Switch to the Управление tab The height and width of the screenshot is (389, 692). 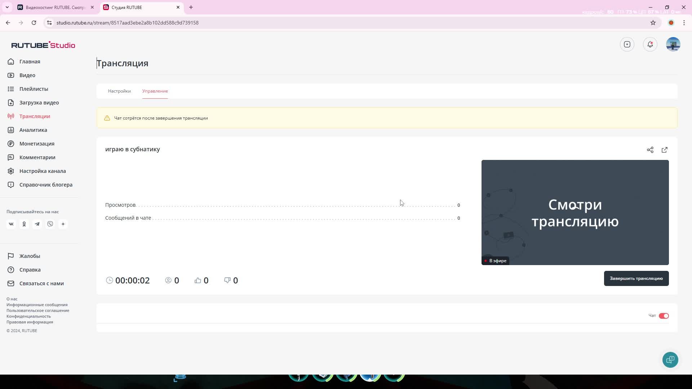tap(155, 91)
